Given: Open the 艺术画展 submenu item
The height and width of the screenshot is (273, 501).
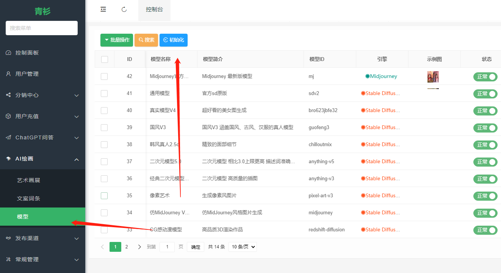Looking at the screenshot, I should (x=28, y=180).
